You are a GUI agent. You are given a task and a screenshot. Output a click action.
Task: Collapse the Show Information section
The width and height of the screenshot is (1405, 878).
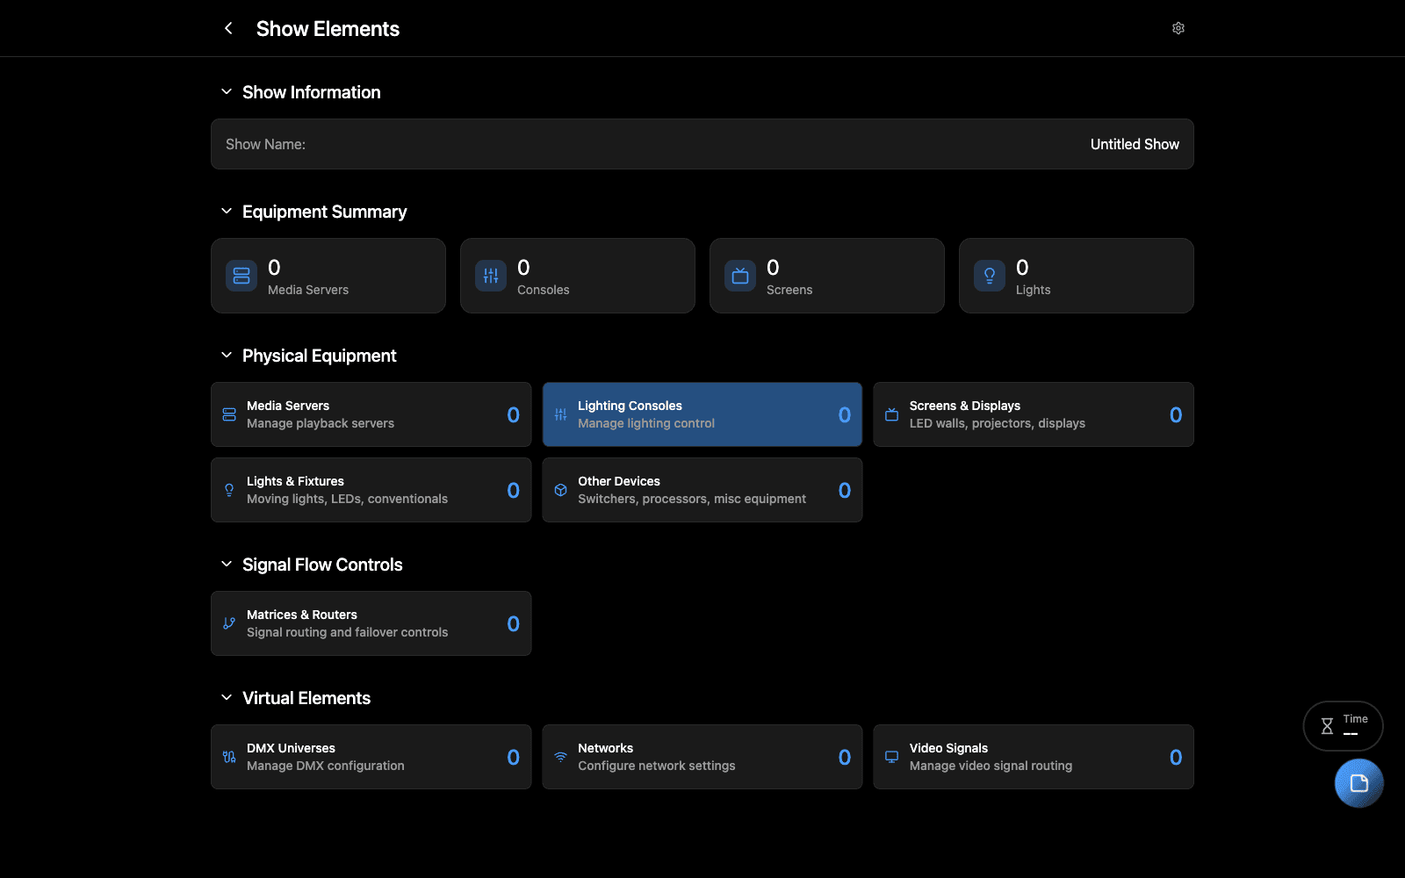tap(227, 91)
